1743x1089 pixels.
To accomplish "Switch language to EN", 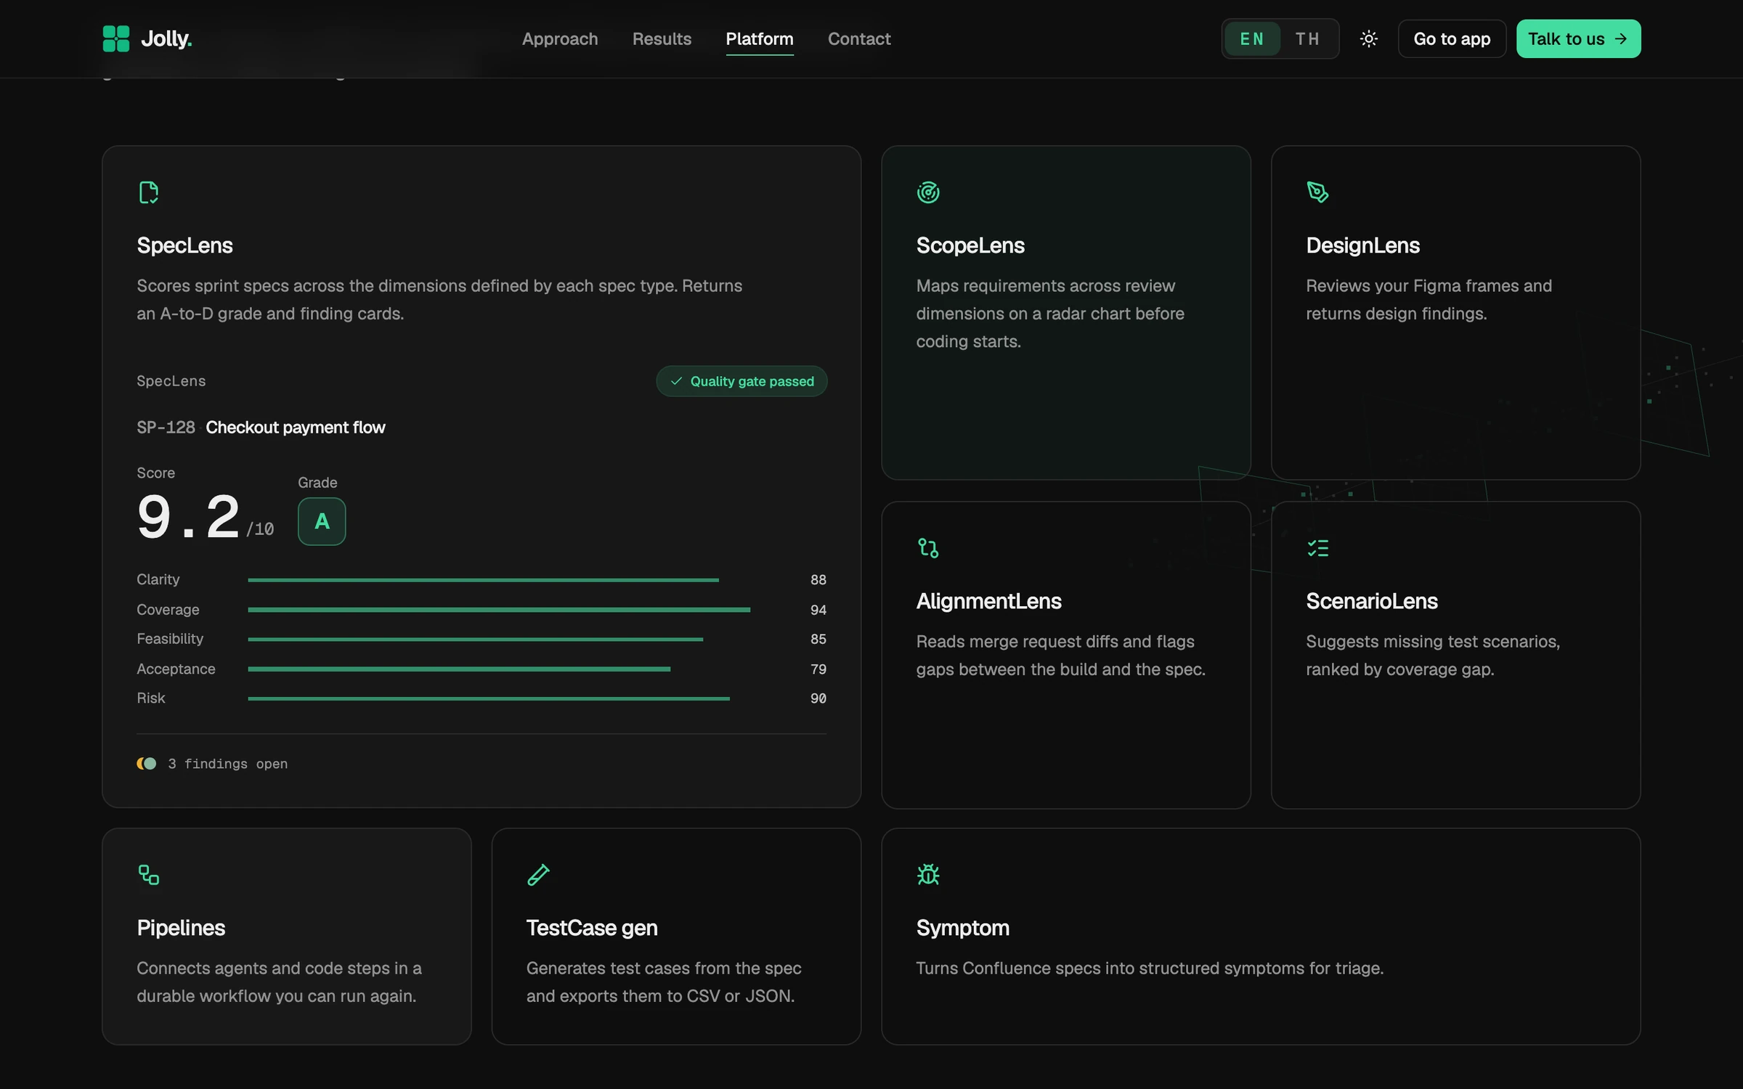I will point(1252,38).
